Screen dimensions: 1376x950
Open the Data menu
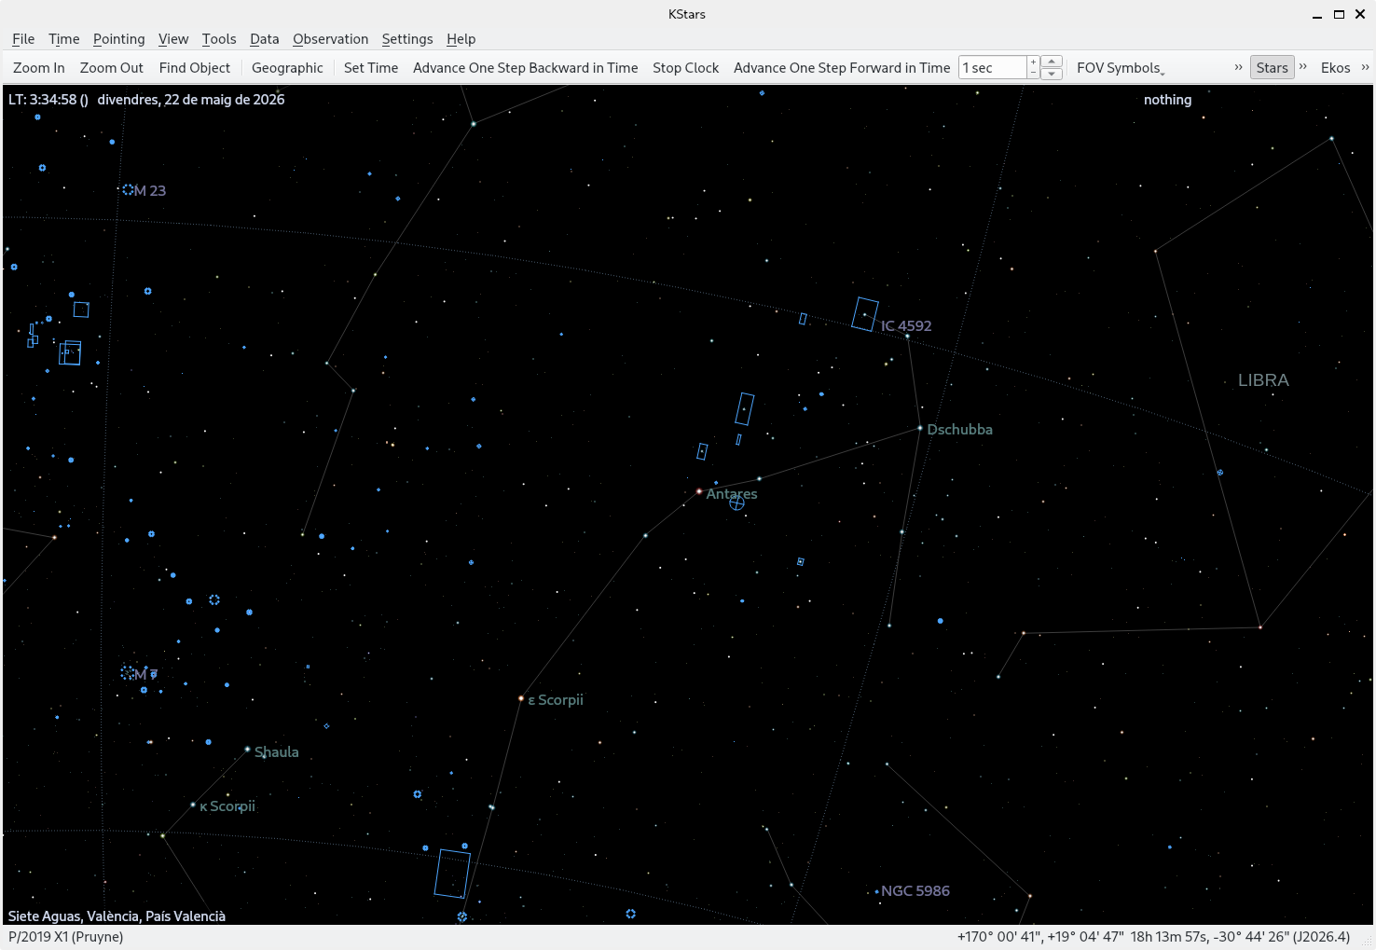coord(264,39)
